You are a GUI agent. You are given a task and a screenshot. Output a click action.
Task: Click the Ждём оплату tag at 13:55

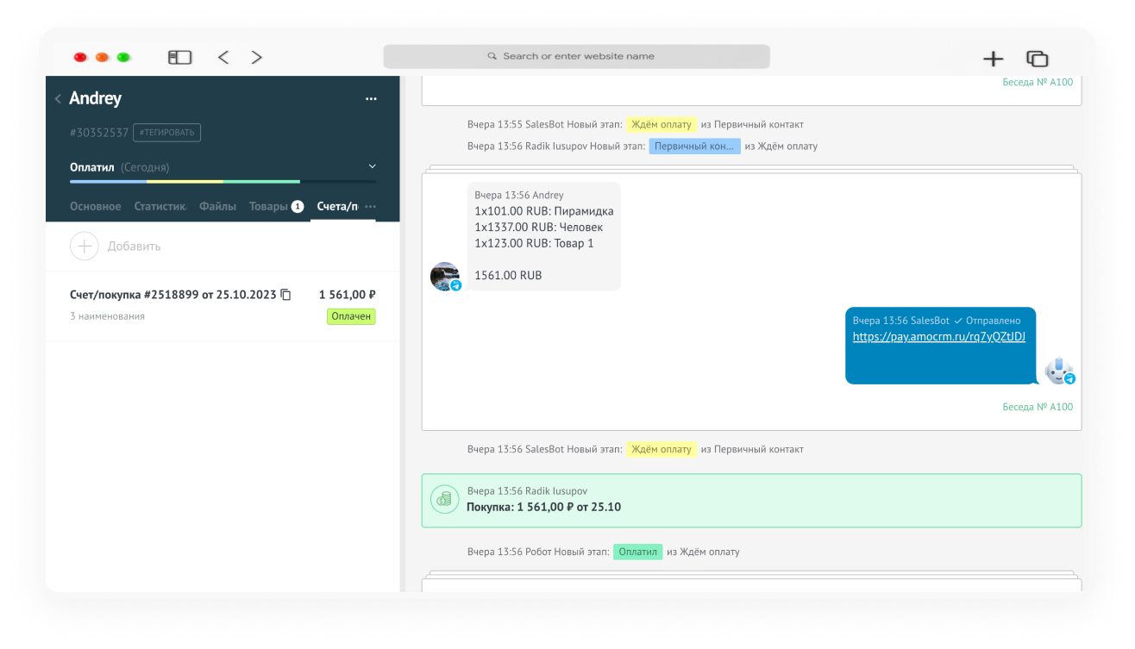pyautogui.click(x=661, y=124)
